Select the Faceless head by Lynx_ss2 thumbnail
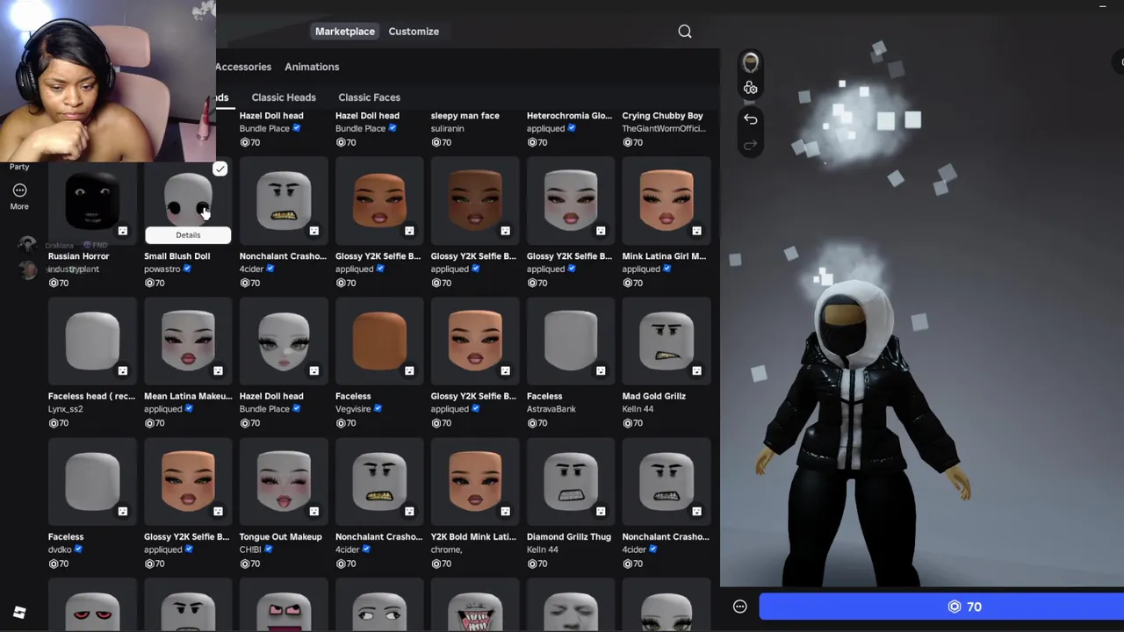The image size is (1124, 632). tap(92, 341)
